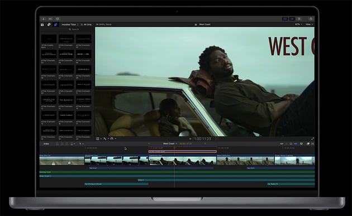Open the Retime speed dropdown

point(113,139)
